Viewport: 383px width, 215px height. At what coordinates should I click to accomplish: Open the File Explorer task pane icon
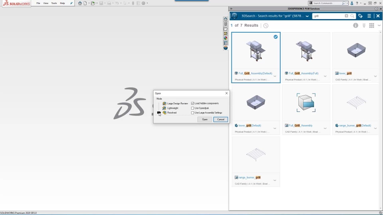(x=225, y=29)
